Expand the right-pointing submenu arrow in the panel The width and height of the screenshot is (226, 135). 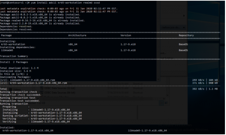[184, 16]
